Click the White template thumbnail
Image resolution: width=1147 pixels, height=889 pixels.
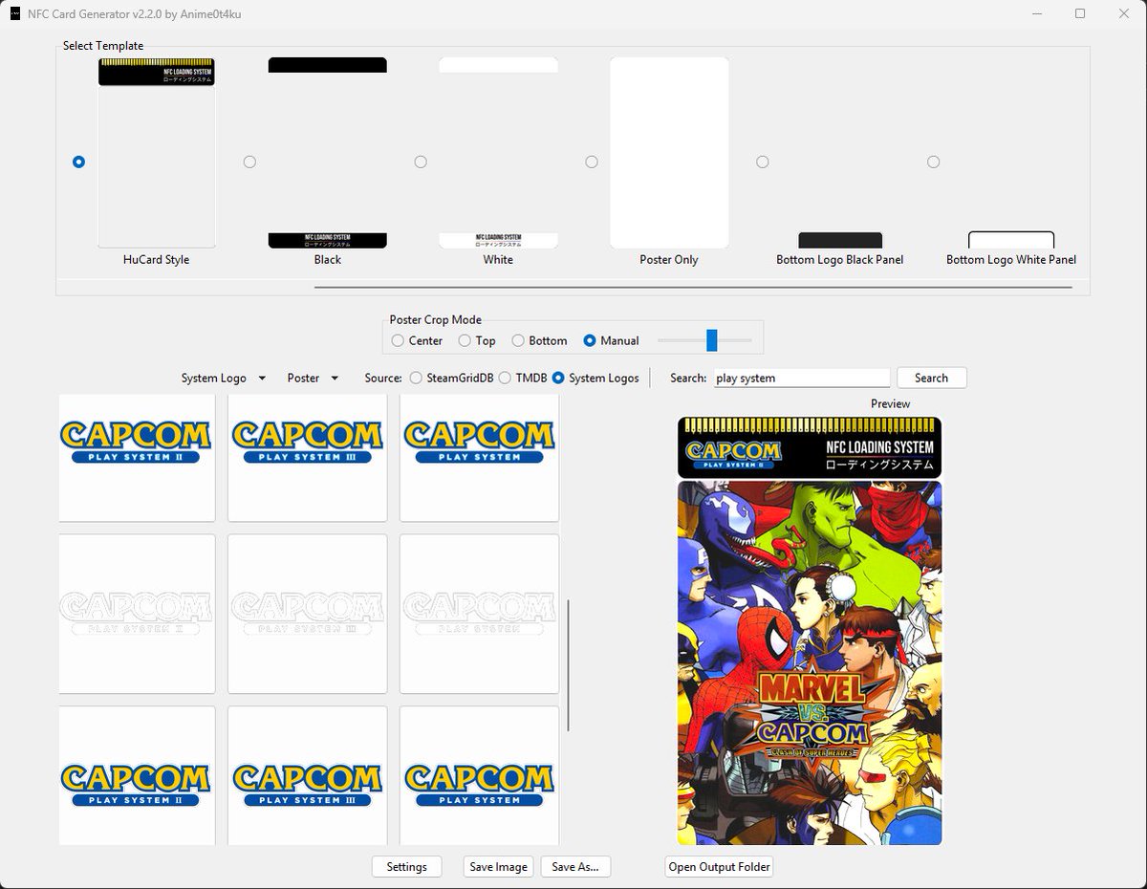click(x=498, y=153)
